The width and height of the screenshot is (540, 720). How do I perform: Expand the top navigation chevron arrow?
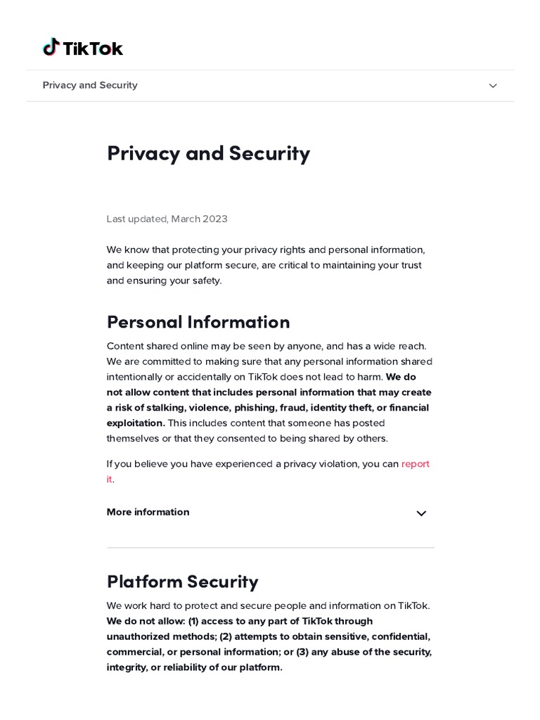tap(493, 86)
